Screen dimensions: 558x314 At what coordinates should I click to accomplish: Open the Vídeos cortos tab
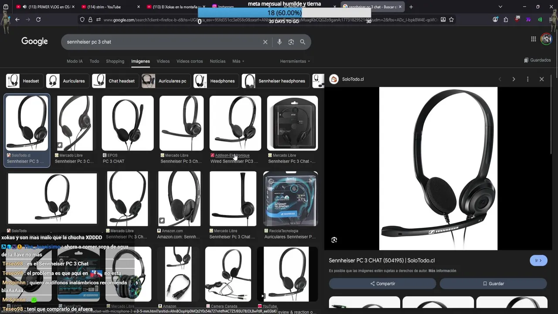(x=190, y=61)
